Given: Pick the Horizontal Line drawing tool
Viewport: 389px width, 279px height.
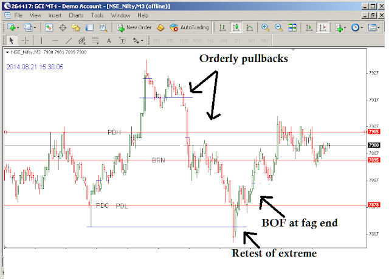Looking at the screenshot, I should 55,41.
